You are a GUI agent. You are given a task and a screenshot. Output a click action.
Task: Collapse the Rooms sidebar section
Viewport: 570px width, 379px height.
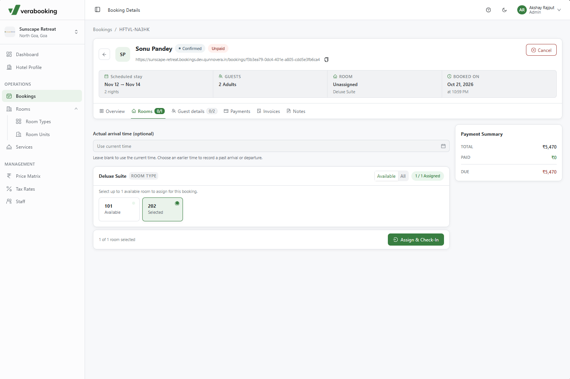click(76, 109)
